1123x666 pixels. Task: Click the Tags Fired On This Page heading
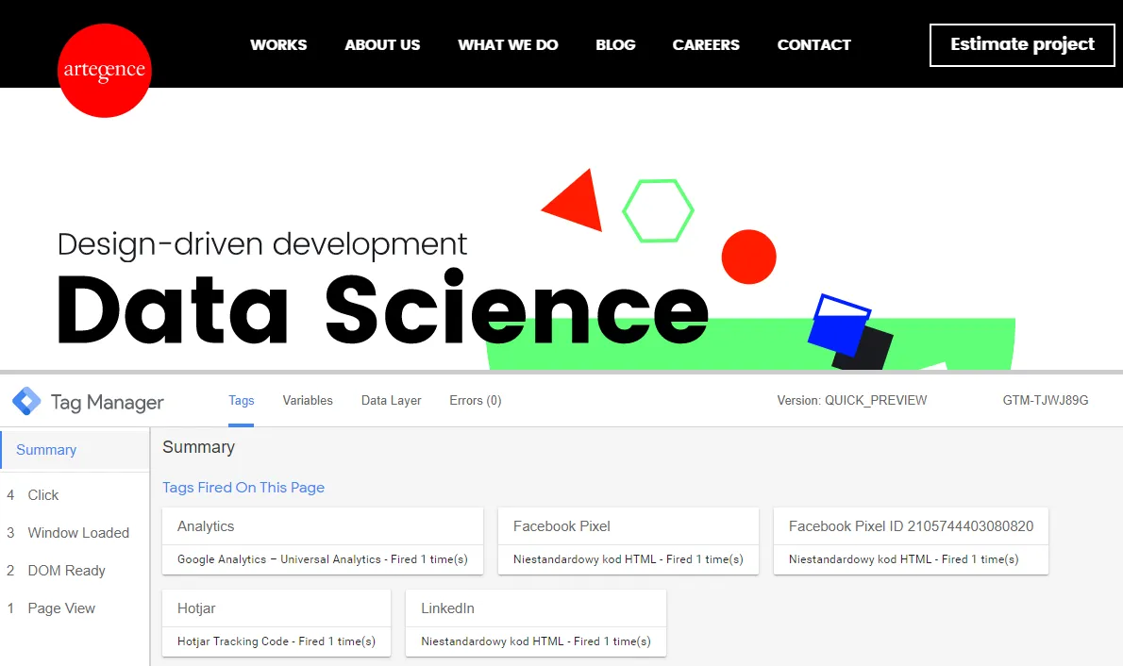(243, 488)
